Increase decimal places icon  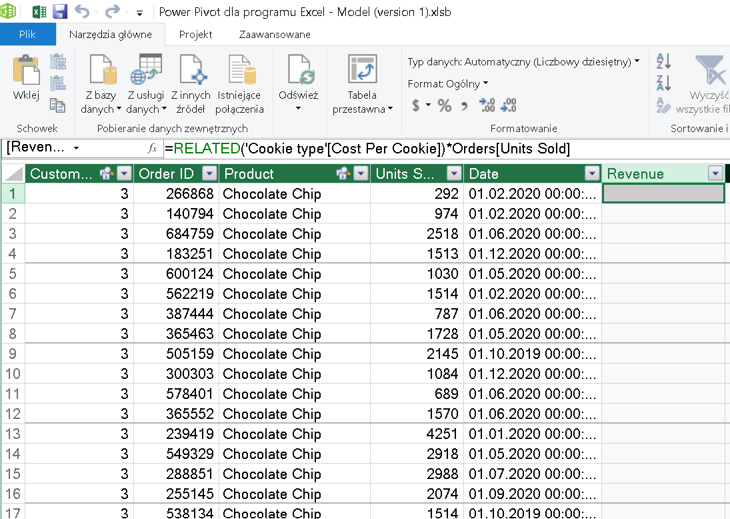488,105
